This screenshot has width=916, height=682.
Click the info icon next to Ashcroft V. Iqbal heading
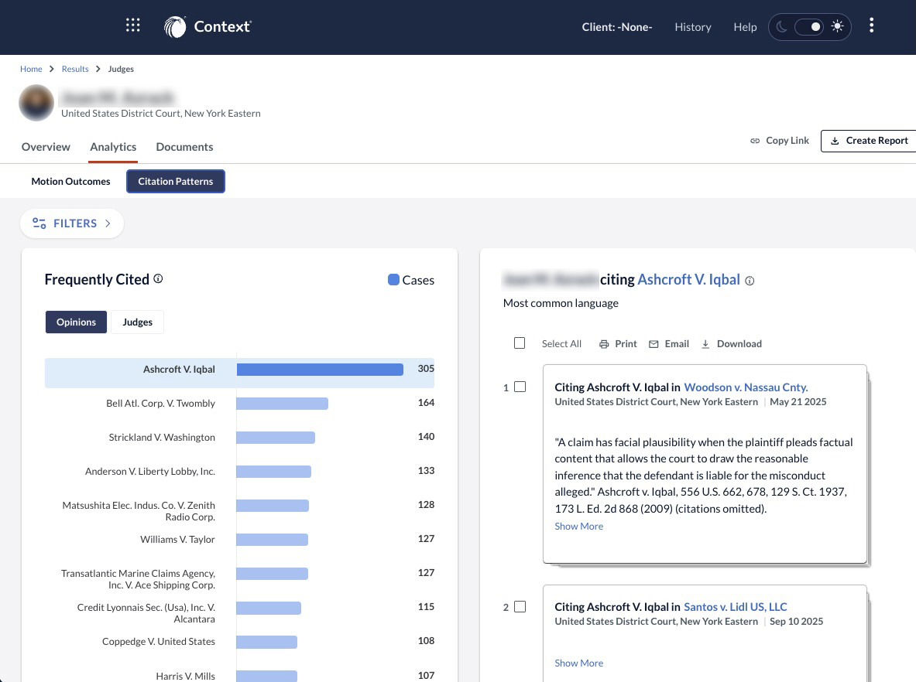750,281
